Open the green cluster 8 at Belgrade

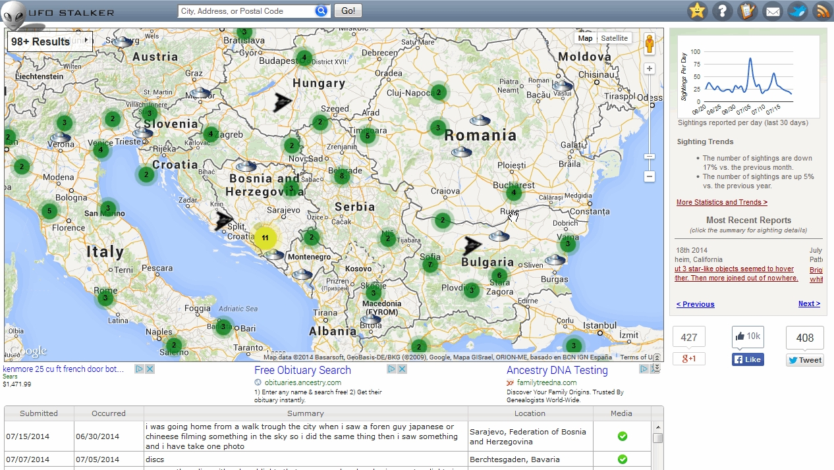(x=341, y=176)
